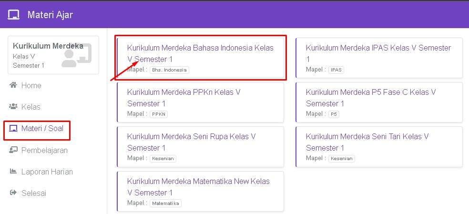The image size is (469, 214).
Task: Click the laptop icon in the header
Action: (x=13, y=15)
